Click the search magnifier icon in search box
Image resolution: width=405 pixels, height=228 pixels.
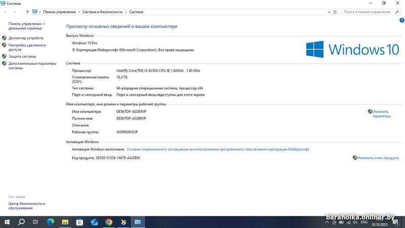tap(397, 12)
